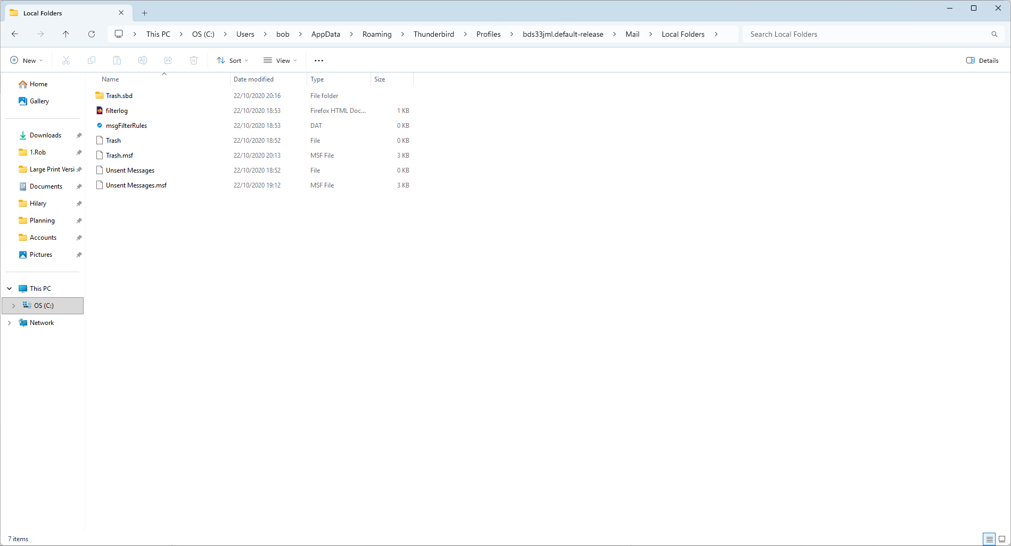Open the View layout dropdown
This screenshot has height=546, width=1011.
point(280,60)
